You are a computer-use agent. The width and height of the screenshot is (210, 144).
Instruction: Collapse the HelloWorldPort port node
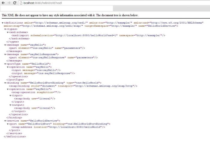[x=7, y=124]
